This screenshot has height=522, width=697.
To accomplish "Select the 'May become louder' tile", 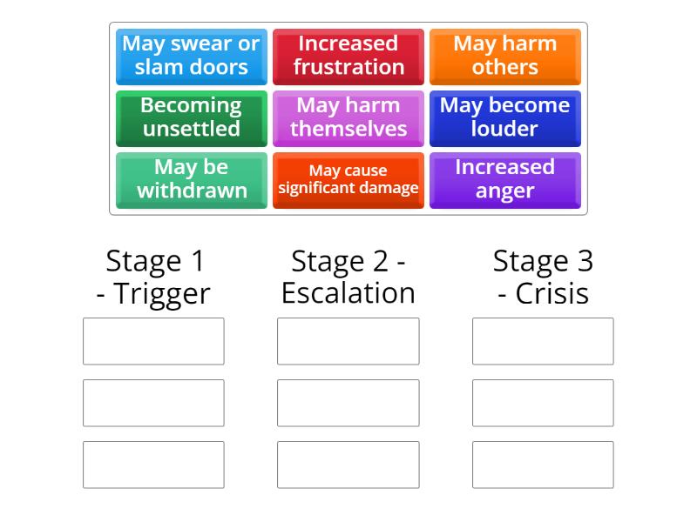I will tap(505, 118).
